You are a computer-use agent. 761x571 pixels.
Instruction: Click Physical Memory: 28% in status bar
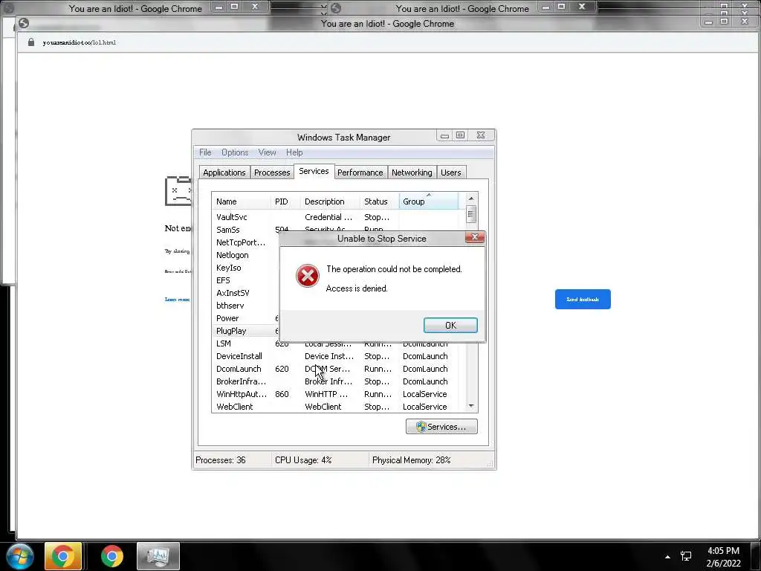click(412, 459)
